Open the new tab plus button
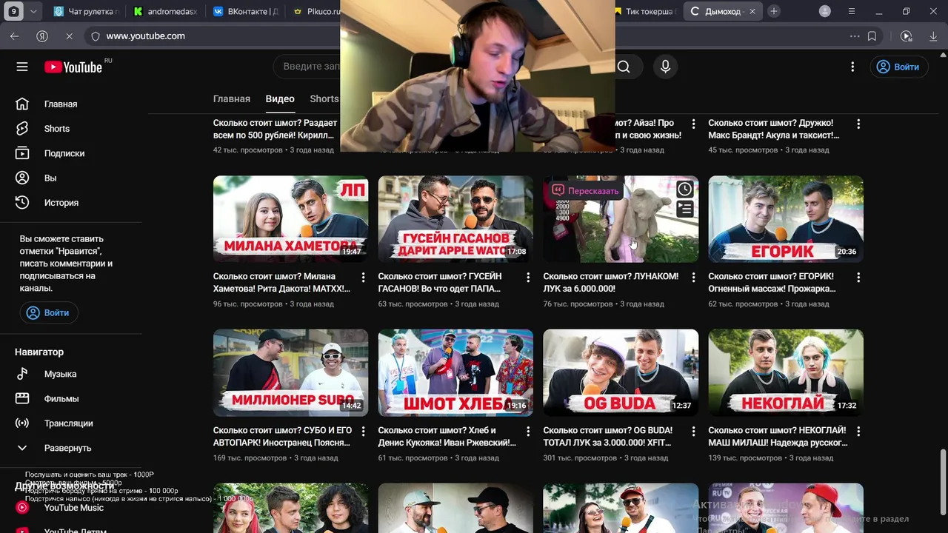948x533 pixels. coord(773,11)
